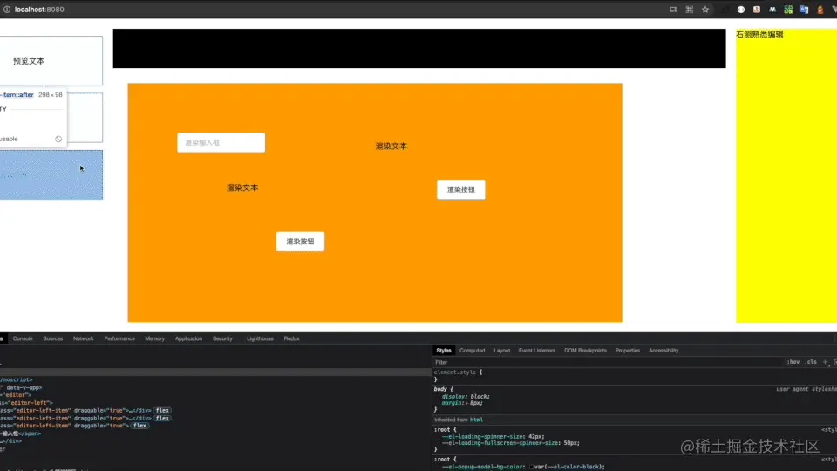Open the Security tab

point(222,338)
